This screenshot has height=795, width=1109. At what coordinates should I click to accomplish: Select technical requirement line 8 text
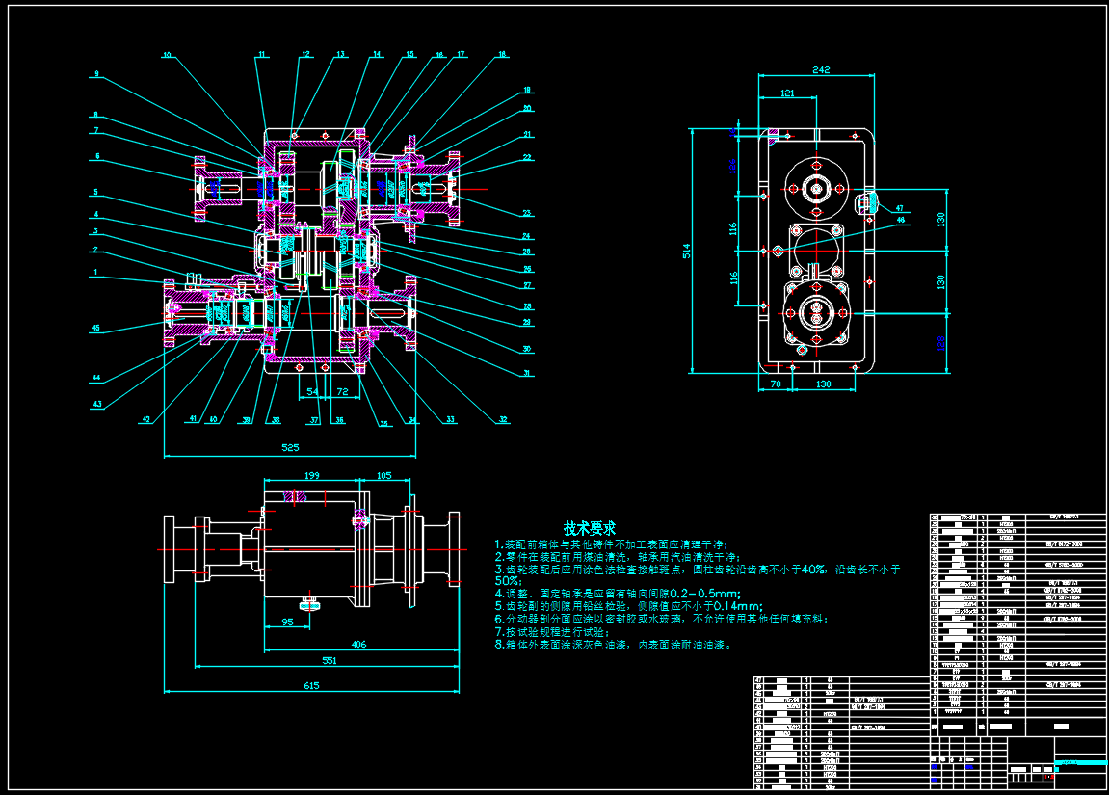[613, 645]
